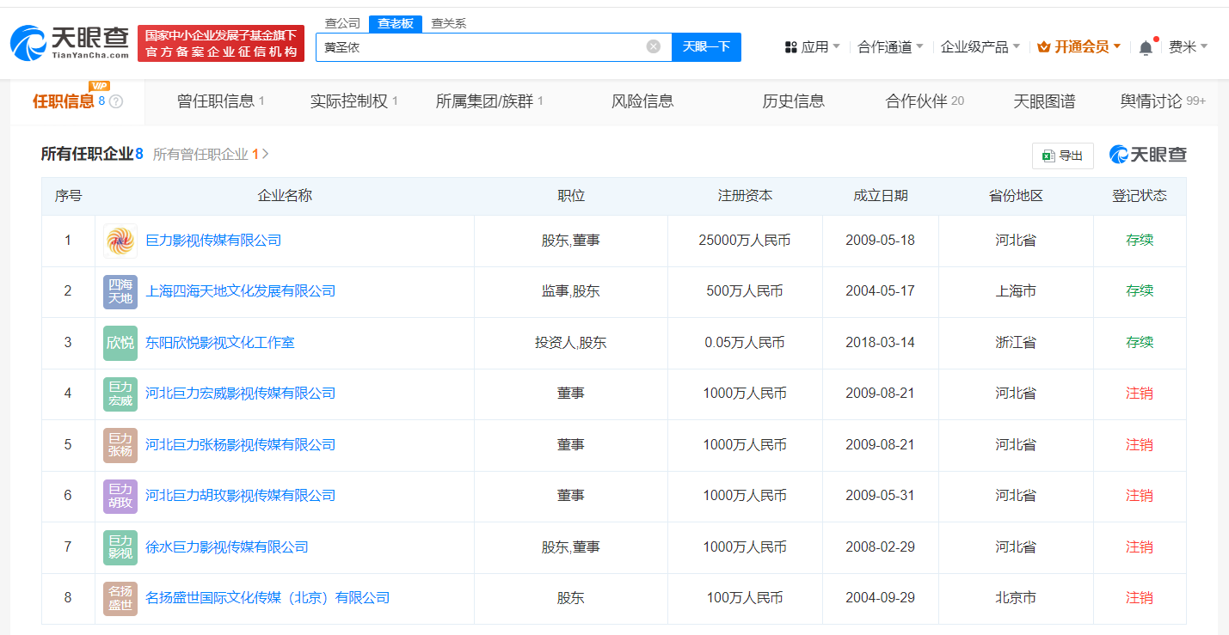Click the 导出 export button
This screenshot has height=635, width=1229.
pyautogui.click(x=1063, y=156)
